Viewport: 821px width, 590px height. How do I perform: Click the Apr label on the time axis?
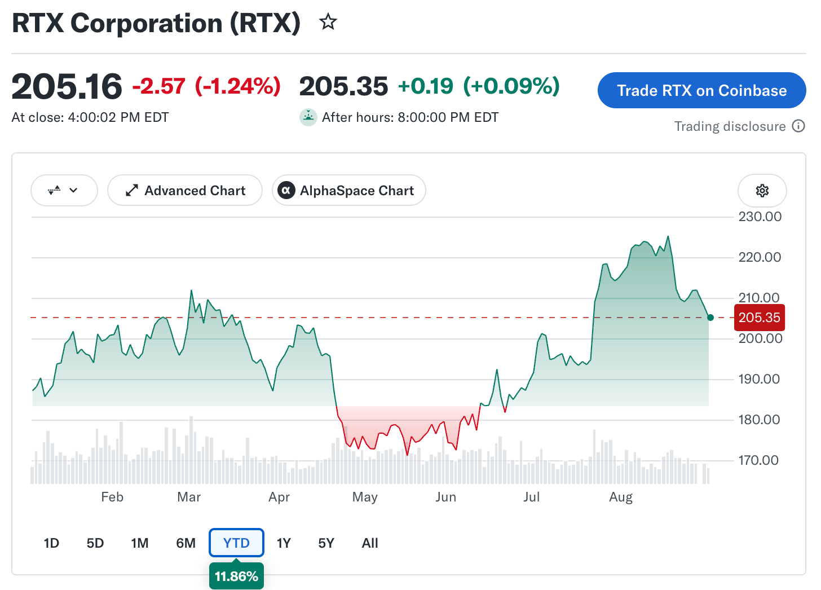coord(279,497)
